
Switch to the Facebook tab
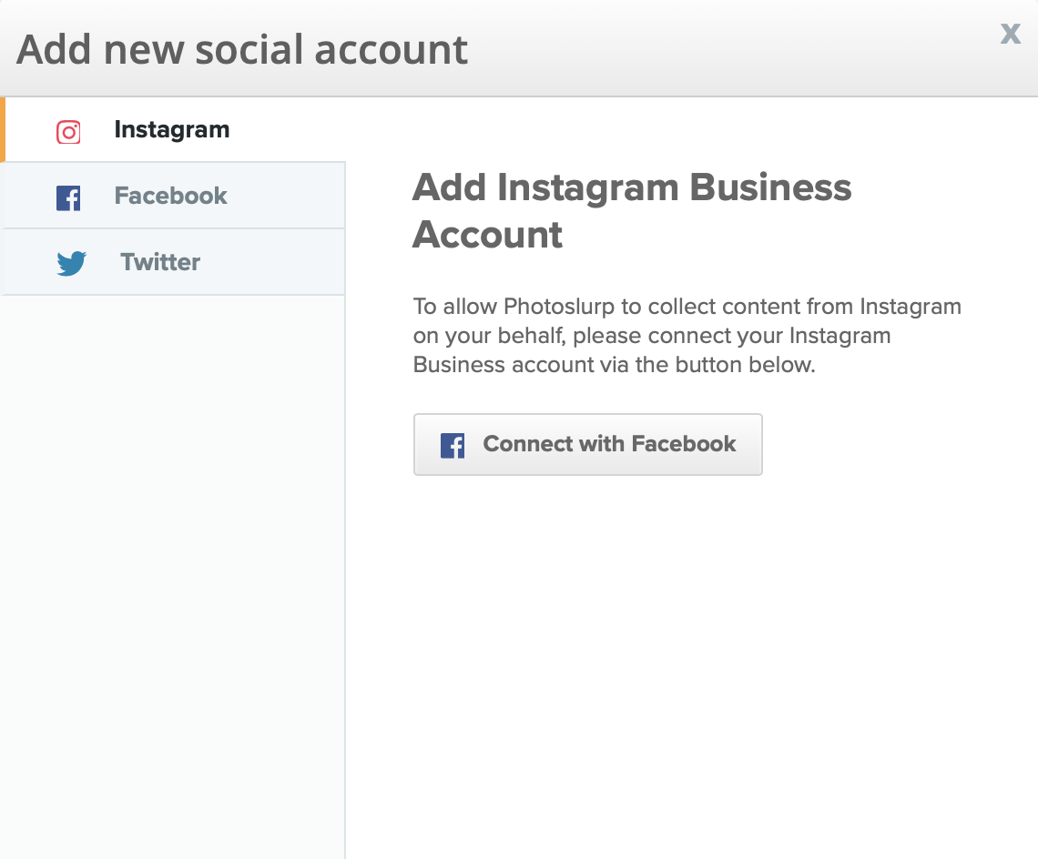click(170, 196)
